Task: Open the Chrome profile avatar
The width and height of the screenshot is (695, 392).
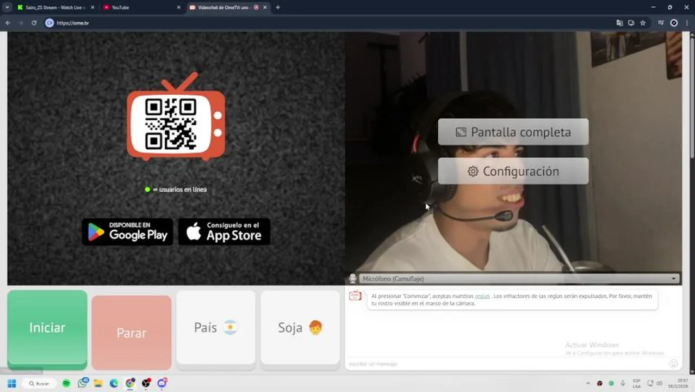Action: click(x=674, y=23)
